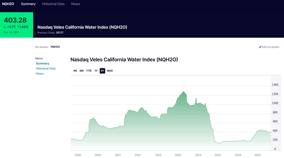Click the chart heading Nasdaq Veles California Water Index
This screenshot has height=158, width=284.
coord(124,60)
